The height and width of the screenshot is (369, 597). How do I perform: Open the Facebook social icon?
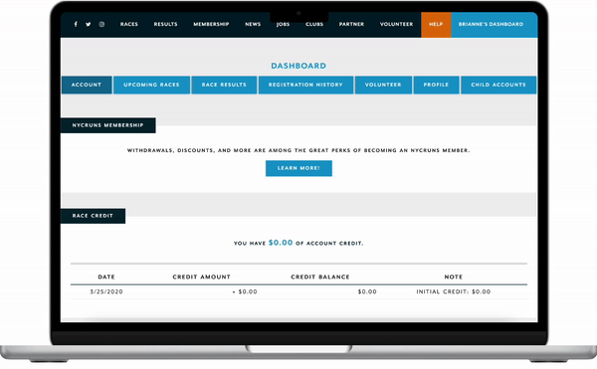click(76, 24)
